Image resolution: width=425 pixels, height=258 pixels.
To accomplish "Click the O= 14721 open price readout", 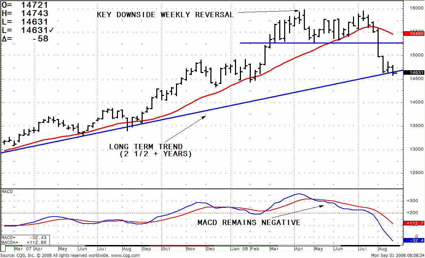I will click(x=25, y=5).
